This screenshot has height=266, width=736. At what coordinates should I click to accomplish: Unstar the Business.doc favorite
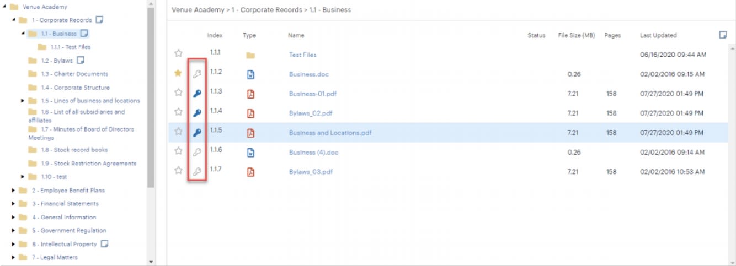(x=178, y=73)
